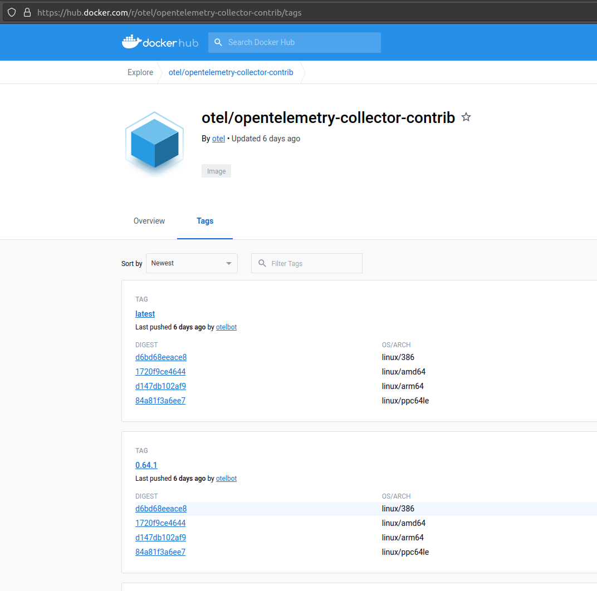Open the 0.64.1 tag link

(146, 465)
